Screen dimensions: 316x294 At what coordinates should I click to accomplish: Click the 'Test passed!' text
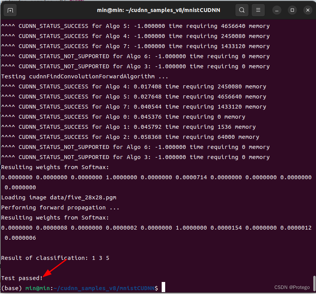point(21,278)
